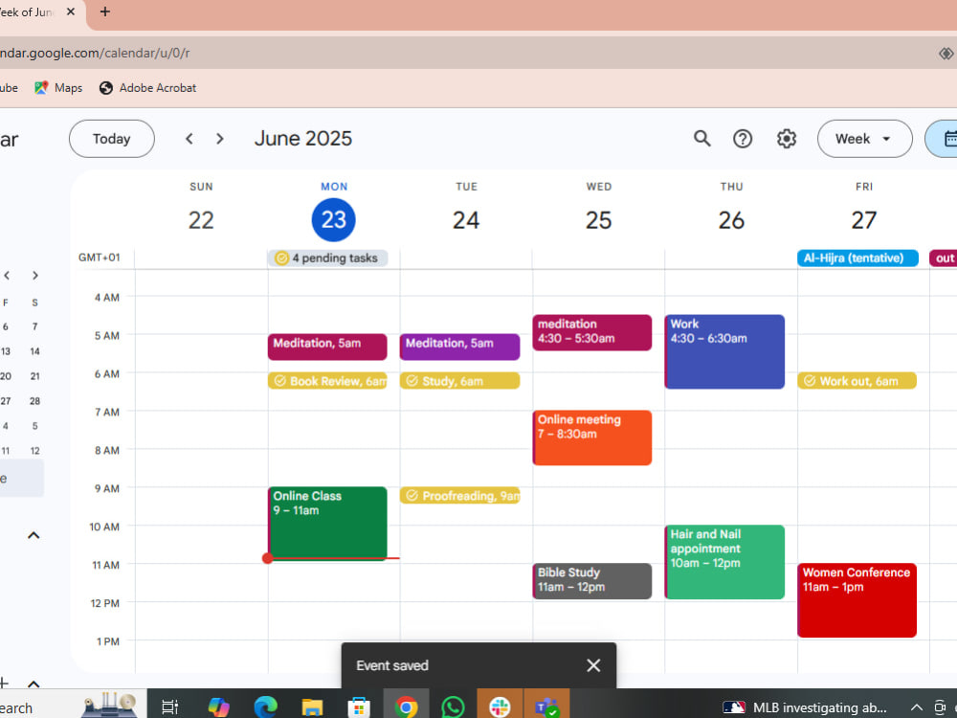Select Wednesday 25 date header
Screen dimensions: 957x718
[598, 220]
